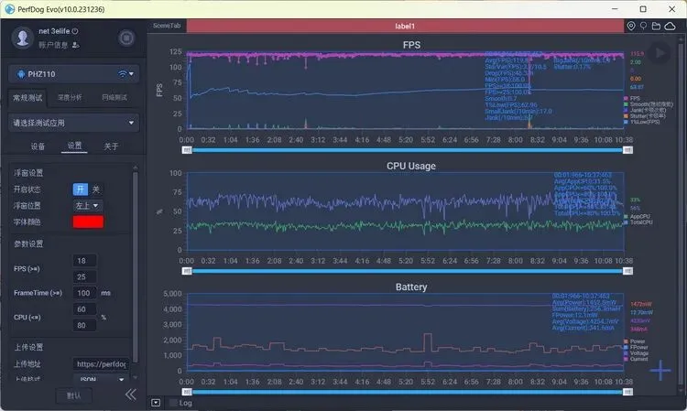Switch to the 设备 tab

point(38,146)
